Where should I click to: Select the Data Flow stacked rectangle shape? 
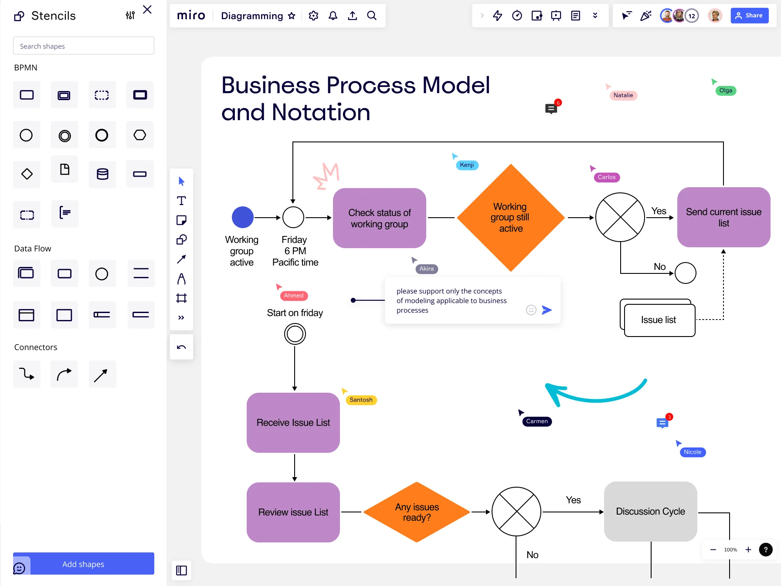click(x=27, y=273)
